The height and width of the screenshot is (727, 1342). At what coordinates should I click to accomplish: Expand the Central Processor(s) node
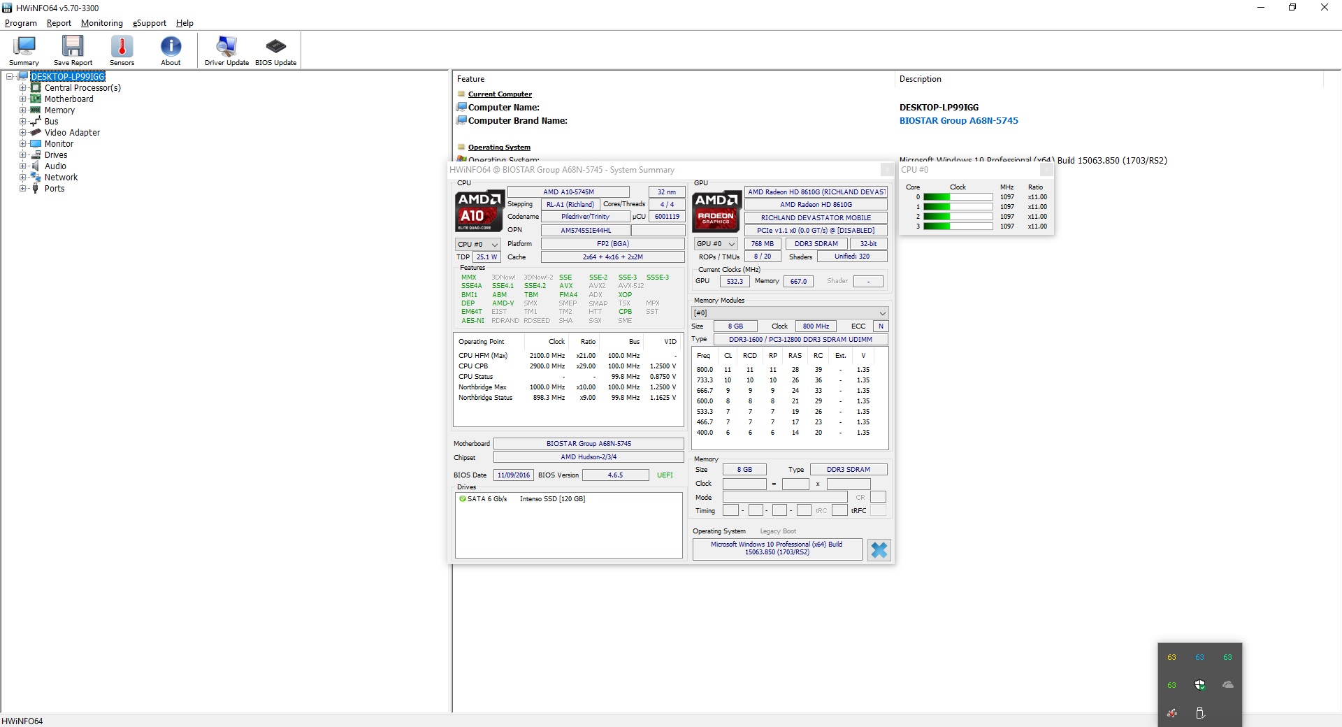click(23, 88)
